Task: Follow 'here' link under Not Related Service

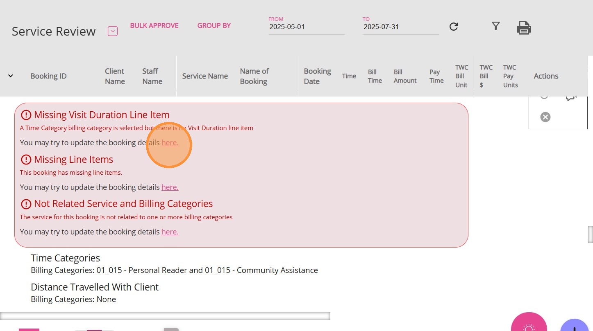Action: (x=170, y=232)
